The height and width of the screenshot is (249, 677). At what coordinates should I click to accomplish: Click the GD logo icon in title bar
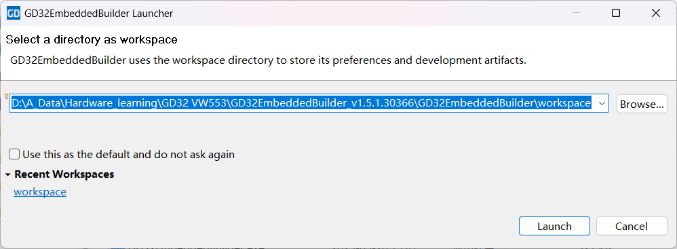14,14
